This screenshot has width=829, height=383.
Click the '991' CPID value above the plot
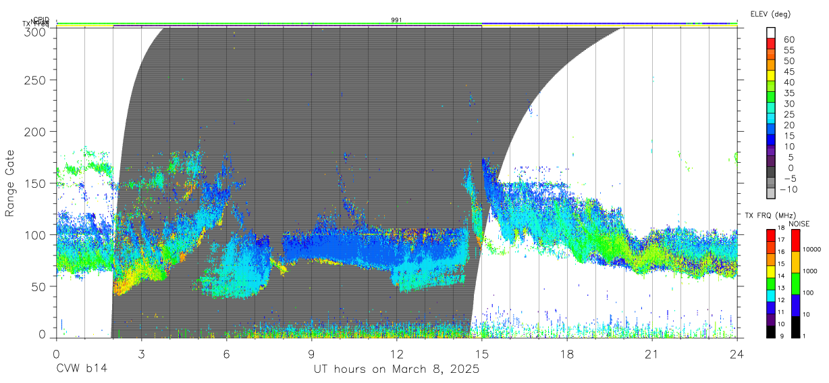[x=396, y=20]
